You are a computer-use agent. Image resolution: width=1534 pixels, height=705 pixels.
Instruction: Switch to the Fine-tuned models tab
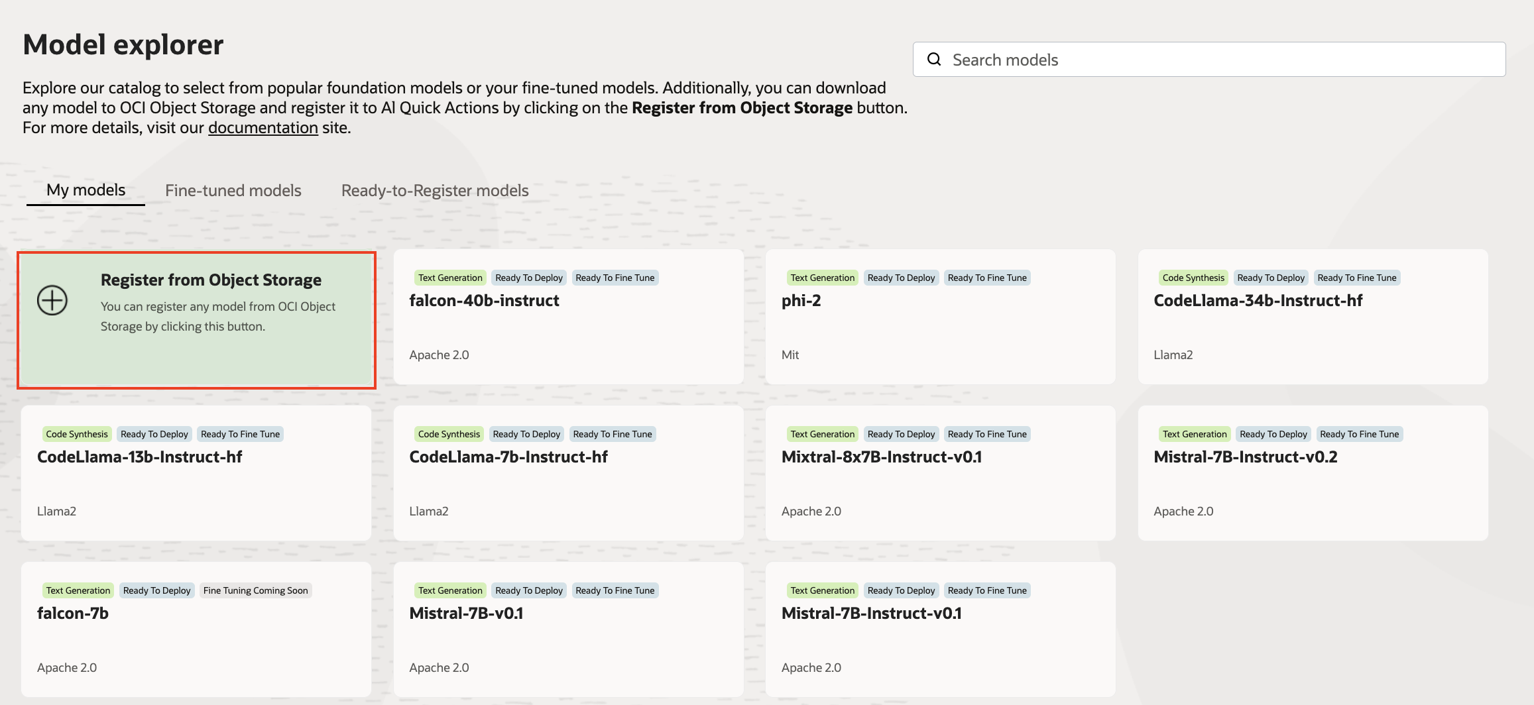tap(233, 191)
